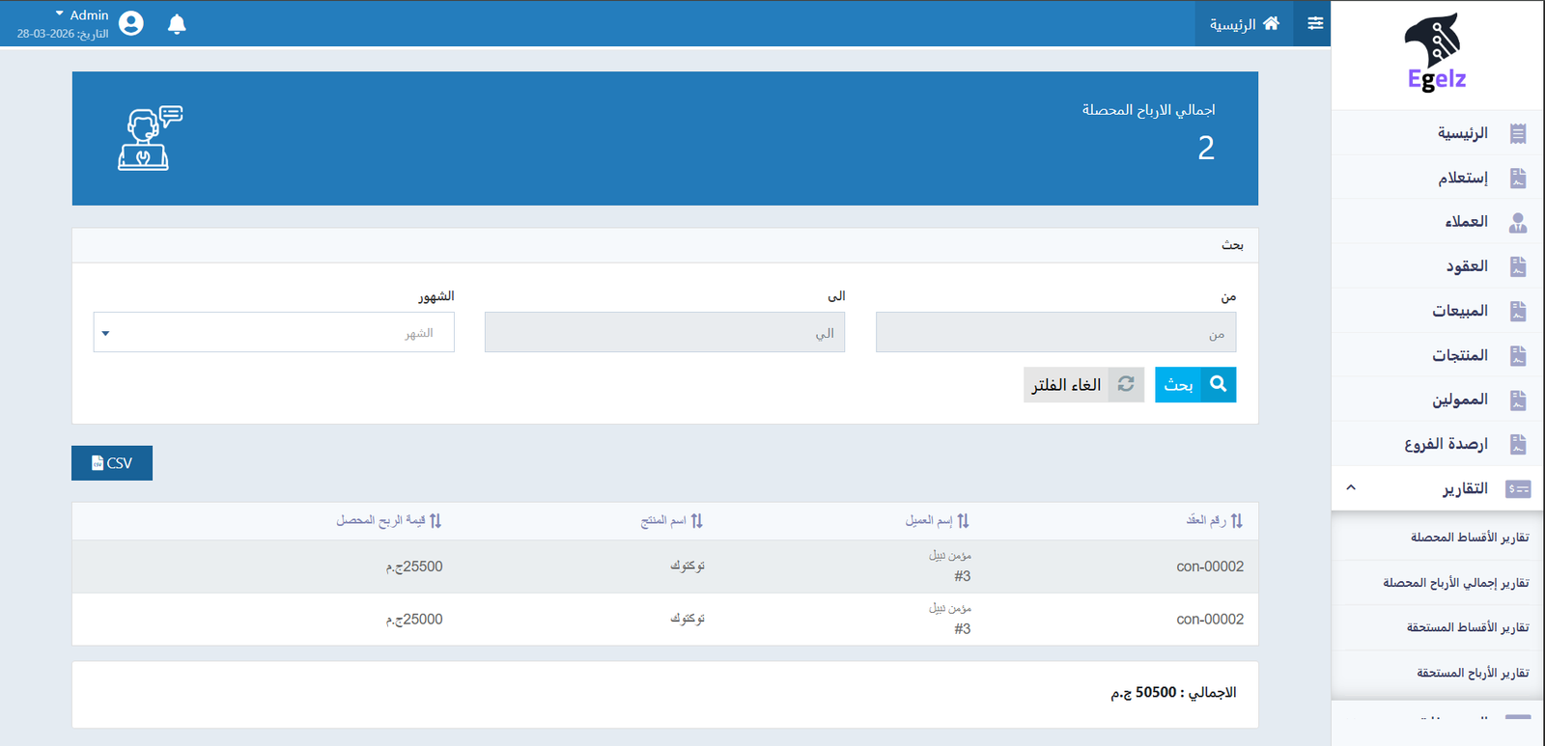Click the المنتجات document icon
Image resolution: width=1545 pixels, height=746 pixels.
[x=1518, y=355]
